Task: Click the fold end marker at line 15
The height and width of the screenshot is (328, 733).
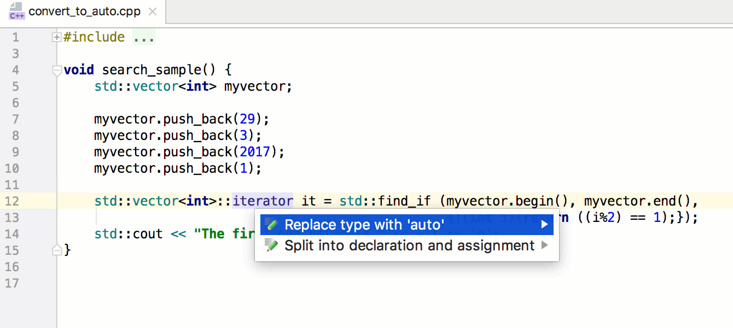Action: coord(56,250)
